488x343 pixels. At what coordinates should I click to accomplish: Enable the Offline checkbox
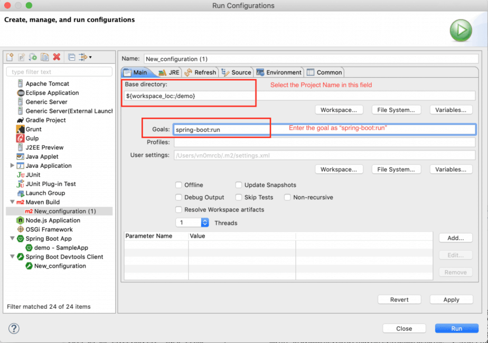[179, 185]
